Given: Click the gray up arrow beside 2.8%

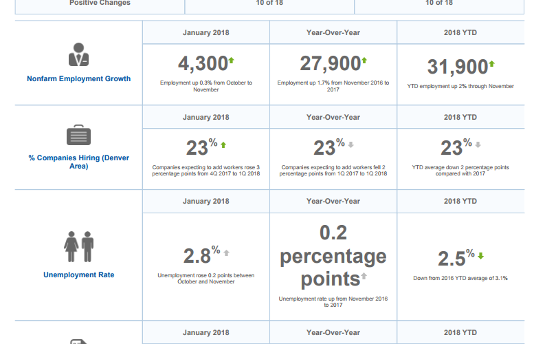Looking at the screenshot, I should pyautogui.click(x=226, y=252).
